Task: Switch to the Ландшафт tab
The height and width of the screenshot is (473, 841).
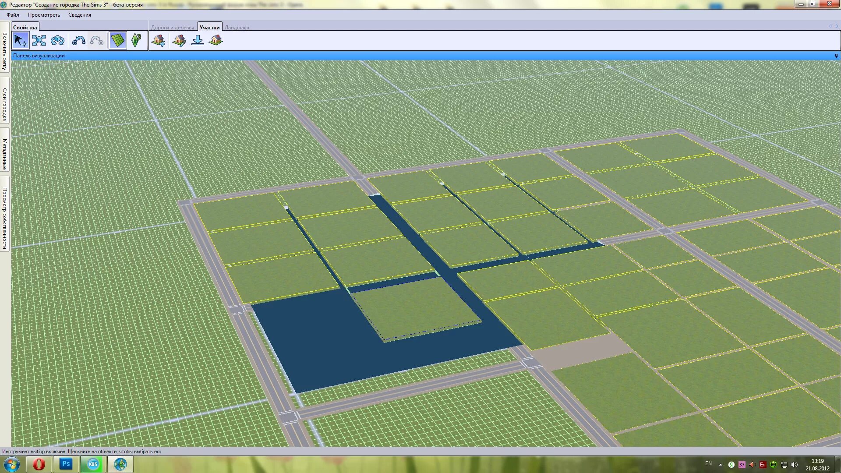Action: pos(237,28)
